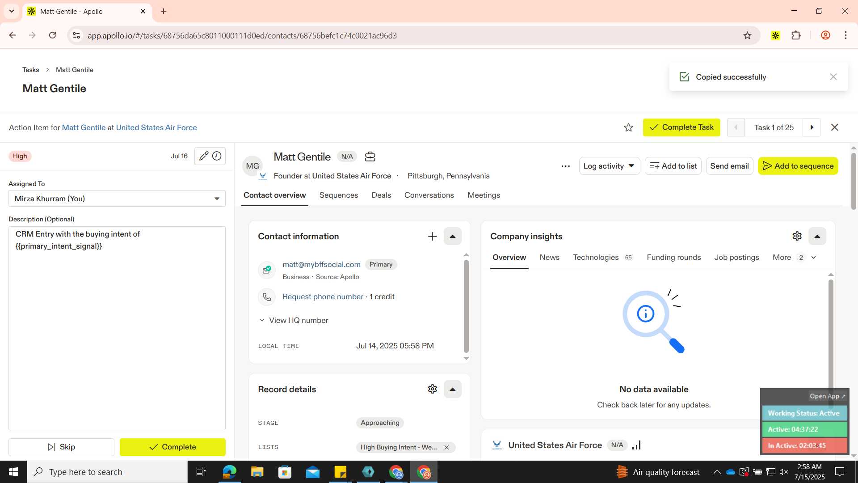Open the matt@mybffsocial.com email link
Image resolution: width=858 pixels, height=483 pixels.
tap(321, 265)
